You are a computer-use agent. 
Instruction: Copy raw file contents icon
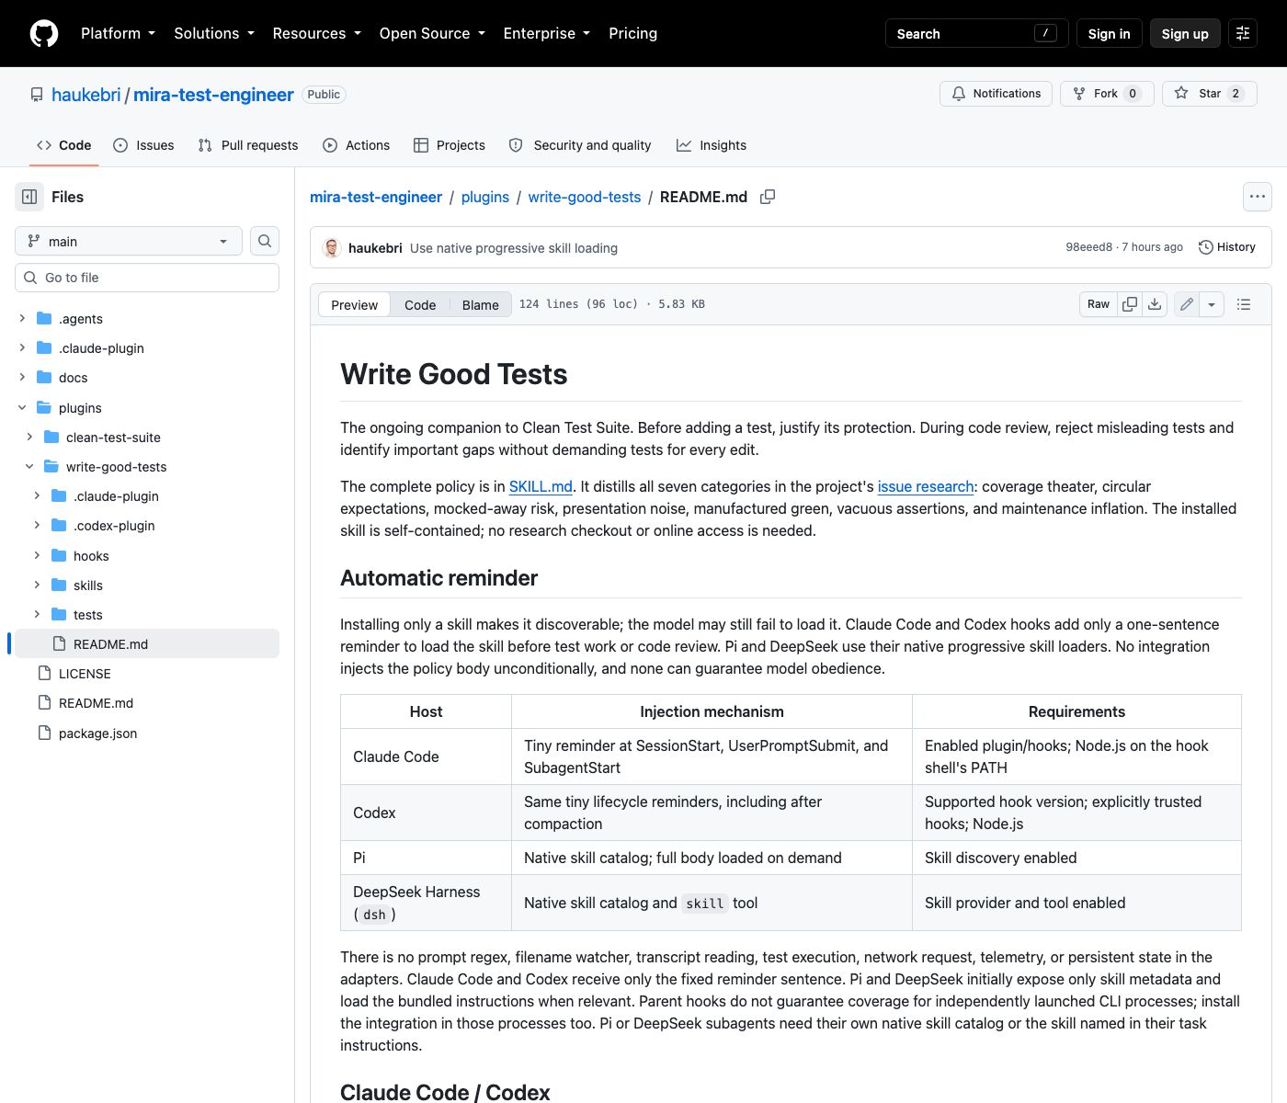(x=1130, y=304)
